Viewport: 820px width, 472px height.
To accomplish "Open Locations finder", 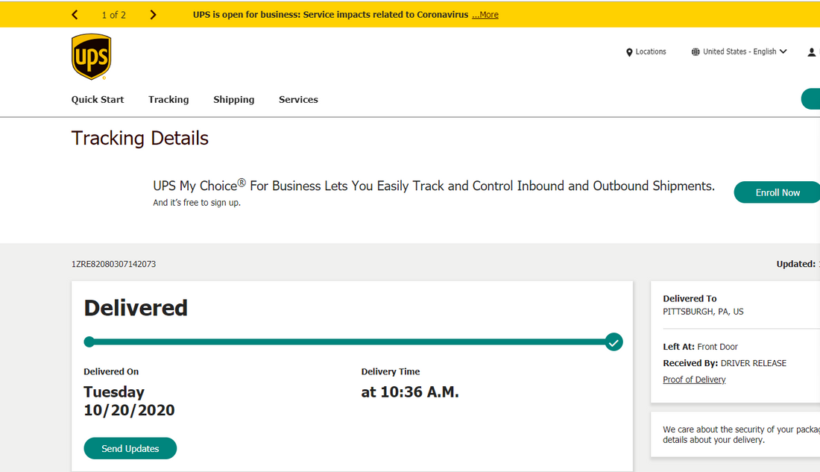I will (x=646, y=51).
